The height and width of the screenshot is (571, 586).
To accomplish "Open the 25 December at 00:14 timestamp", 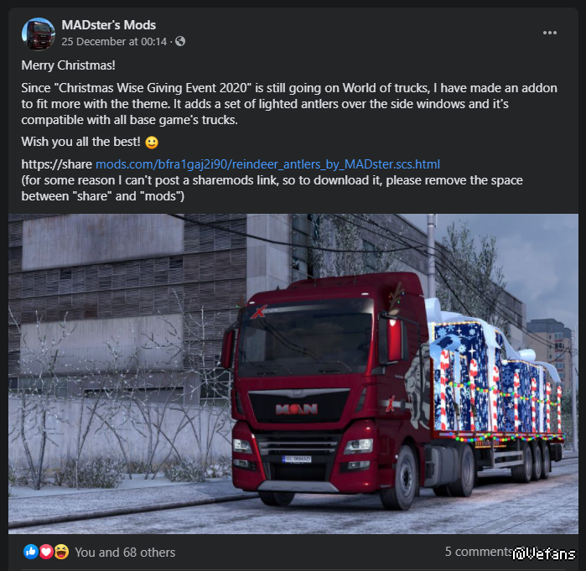I will point(114,41).
